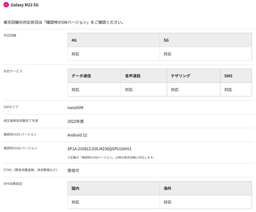Select the 対応 cell under 5G
The image size is (256, 212).
point(206,54)
